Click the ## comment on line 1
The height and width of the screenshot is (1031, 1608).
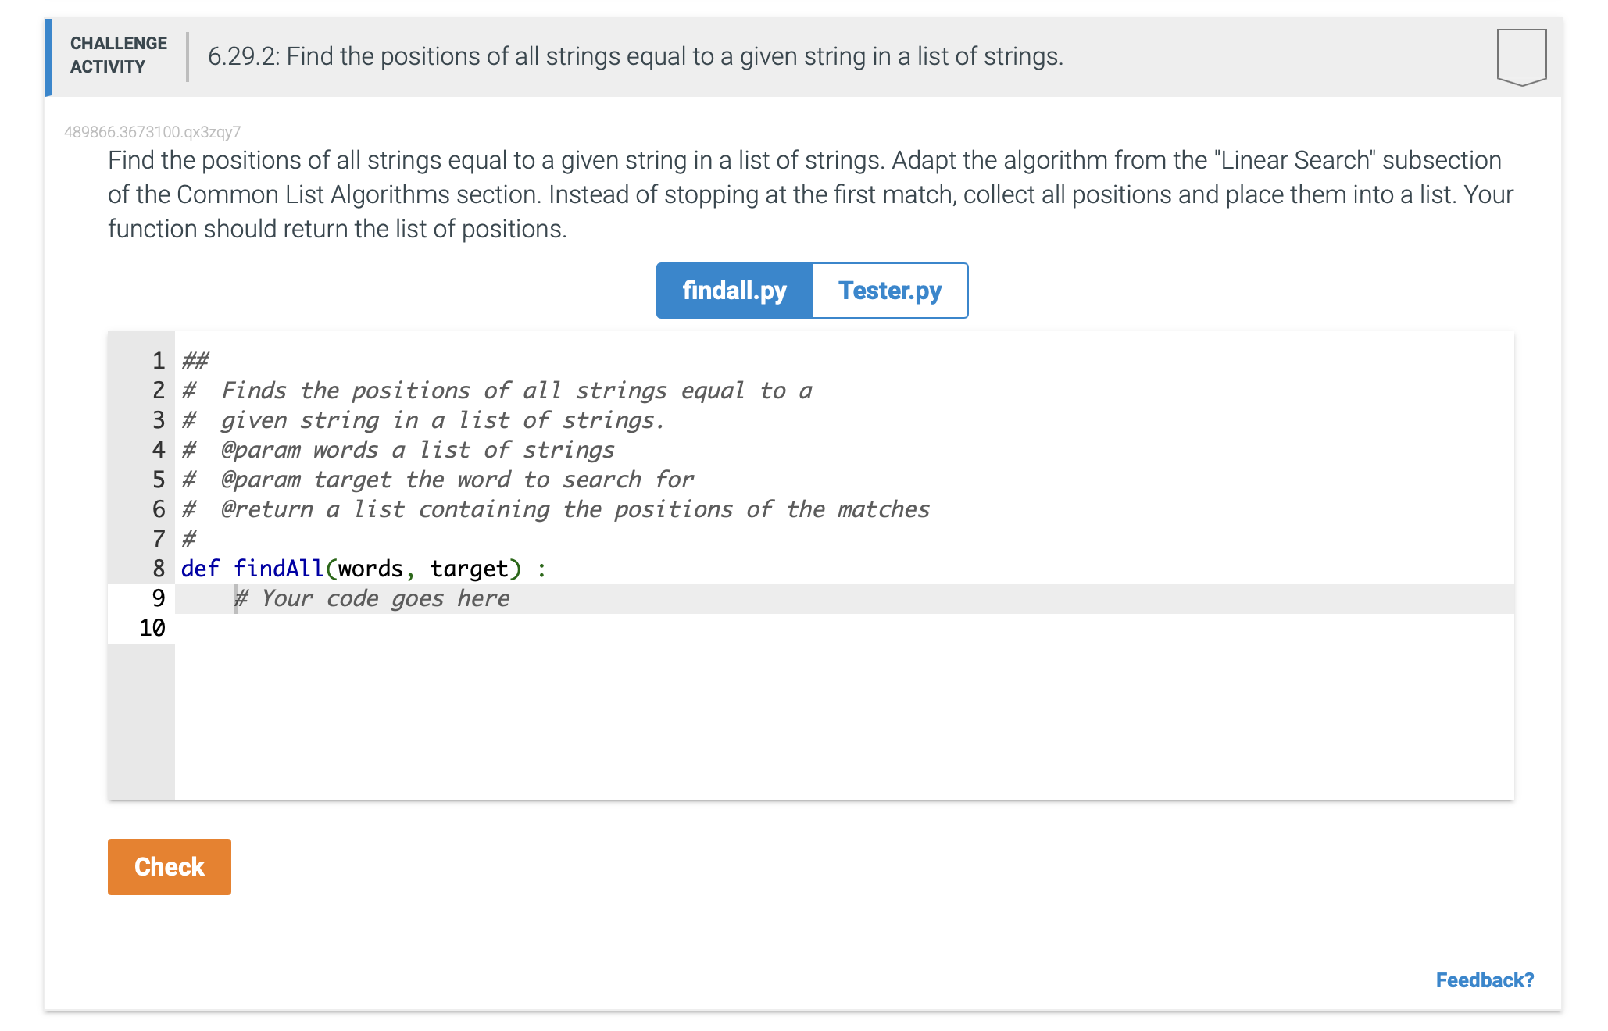[x=195, y=361]
